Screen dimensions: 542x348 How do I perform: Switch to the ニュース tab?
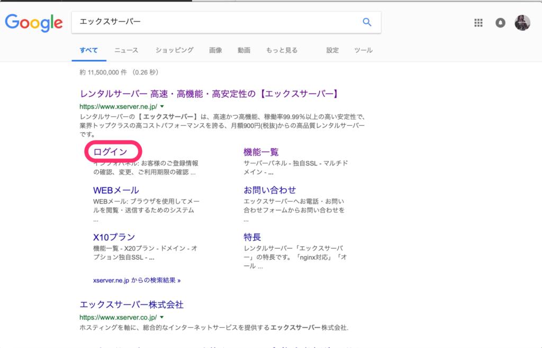pos(126,50)
